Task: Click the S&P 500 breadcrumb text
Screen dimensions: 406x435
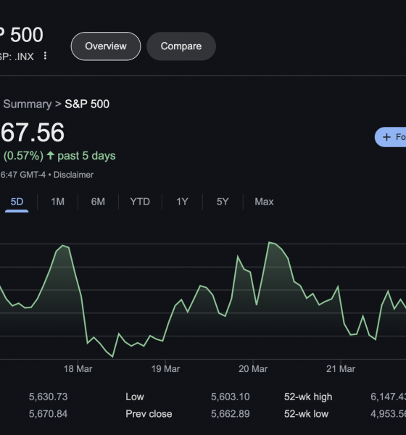Action: pyautogui.click(x=87, y=104)
